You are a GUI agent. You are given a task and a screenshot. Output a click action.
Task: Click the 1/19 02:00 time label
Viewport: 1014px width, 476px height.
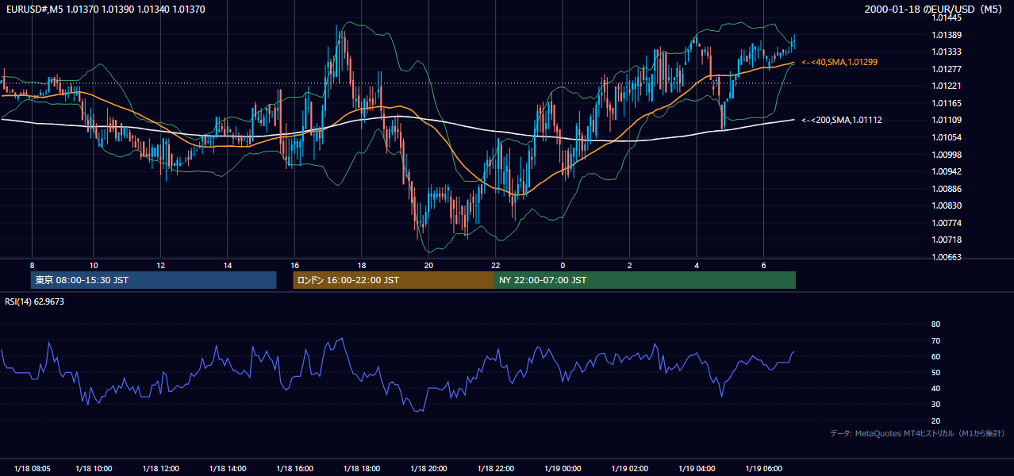coord(629,468)
